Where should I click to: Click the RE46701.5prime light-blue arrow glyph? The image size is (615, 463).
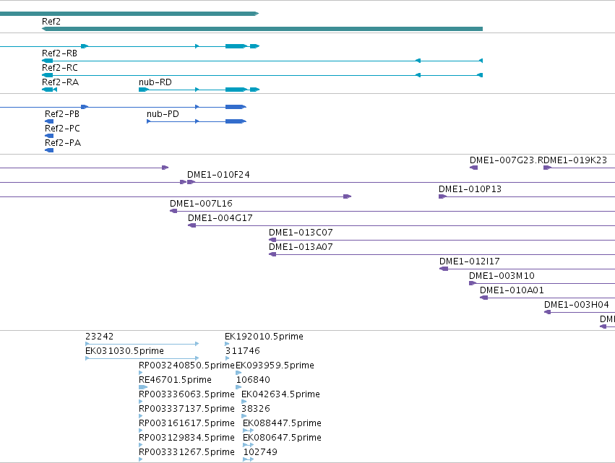(143, 387)
